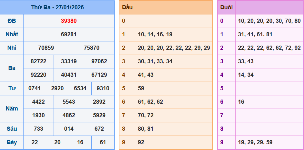304x150 pixels.
Task: Click second prize number 75870
Action: [92, 48]
